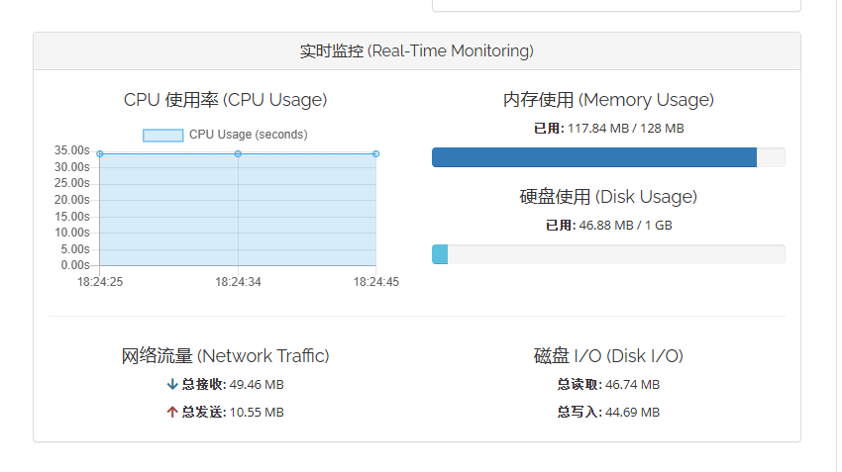Click inside the blue CPU chart area
842x472 pixels.
[238, 213]
